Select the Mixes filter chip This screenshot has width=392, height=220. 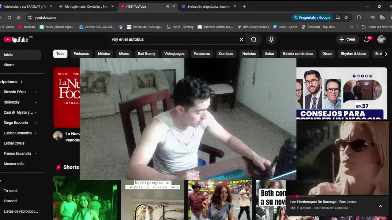click(124, 54)
